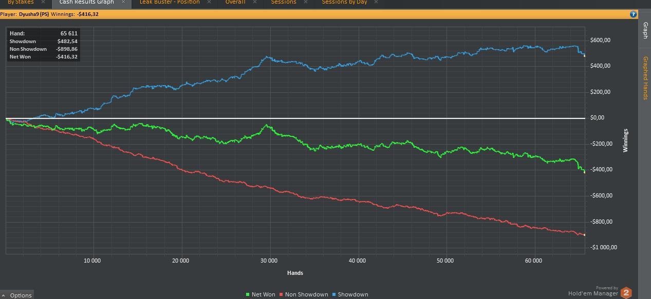Click the hand stats summary box

pos(44,45)
